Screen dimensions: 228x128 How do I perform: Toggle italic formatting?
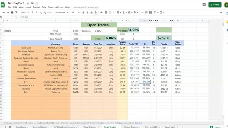tap(87, 13)
